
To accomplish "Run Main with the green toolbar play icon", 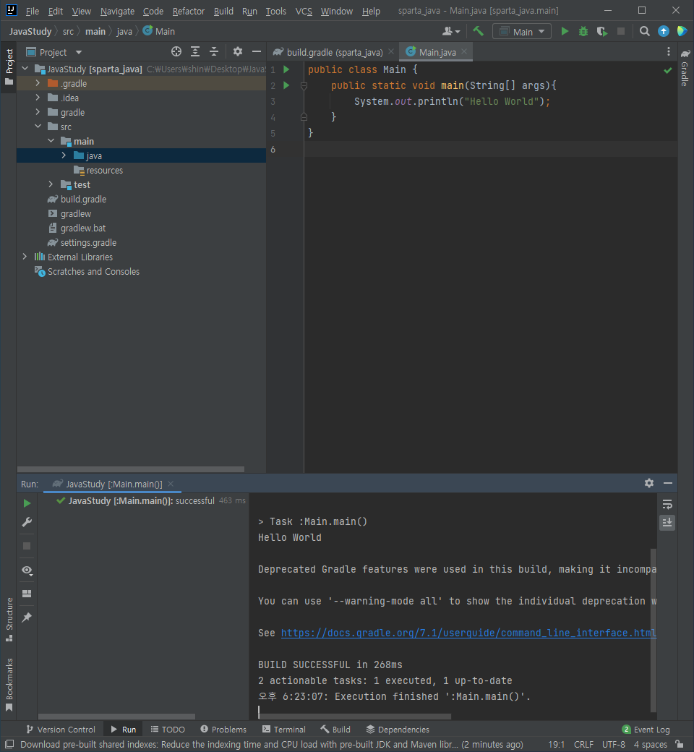I will [565, 31].
